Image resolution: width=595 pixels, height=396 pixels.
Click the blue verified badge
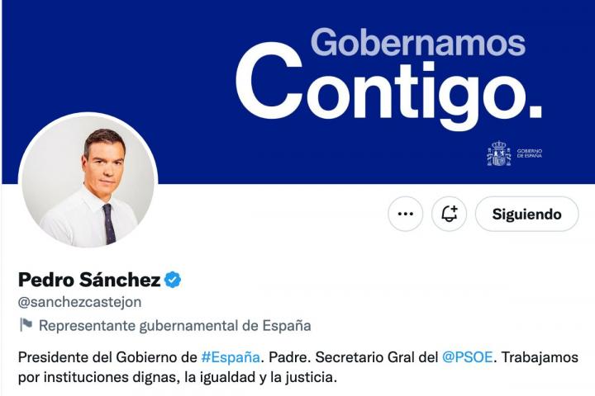pos(173,280)
